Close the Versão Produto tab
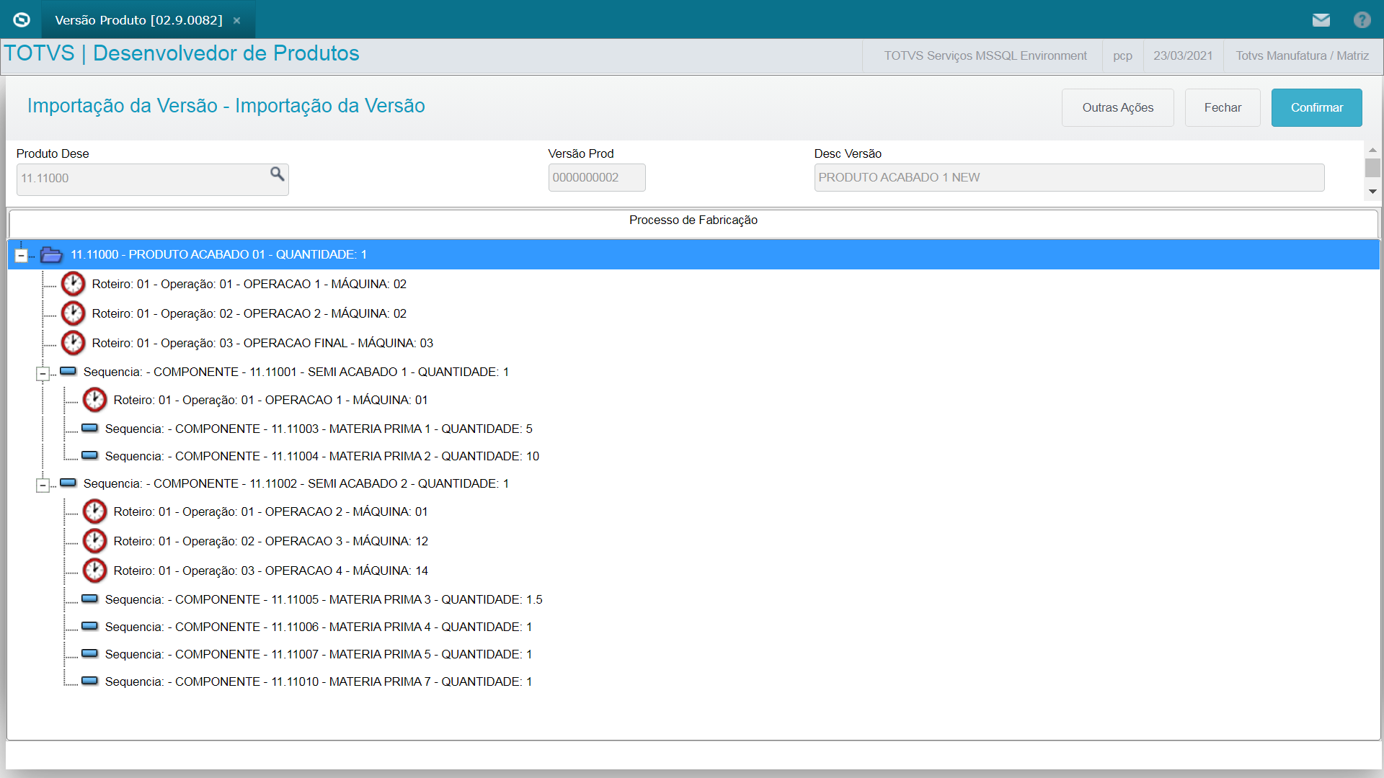This screenshot has width=1384, height=778. (236, 21)
